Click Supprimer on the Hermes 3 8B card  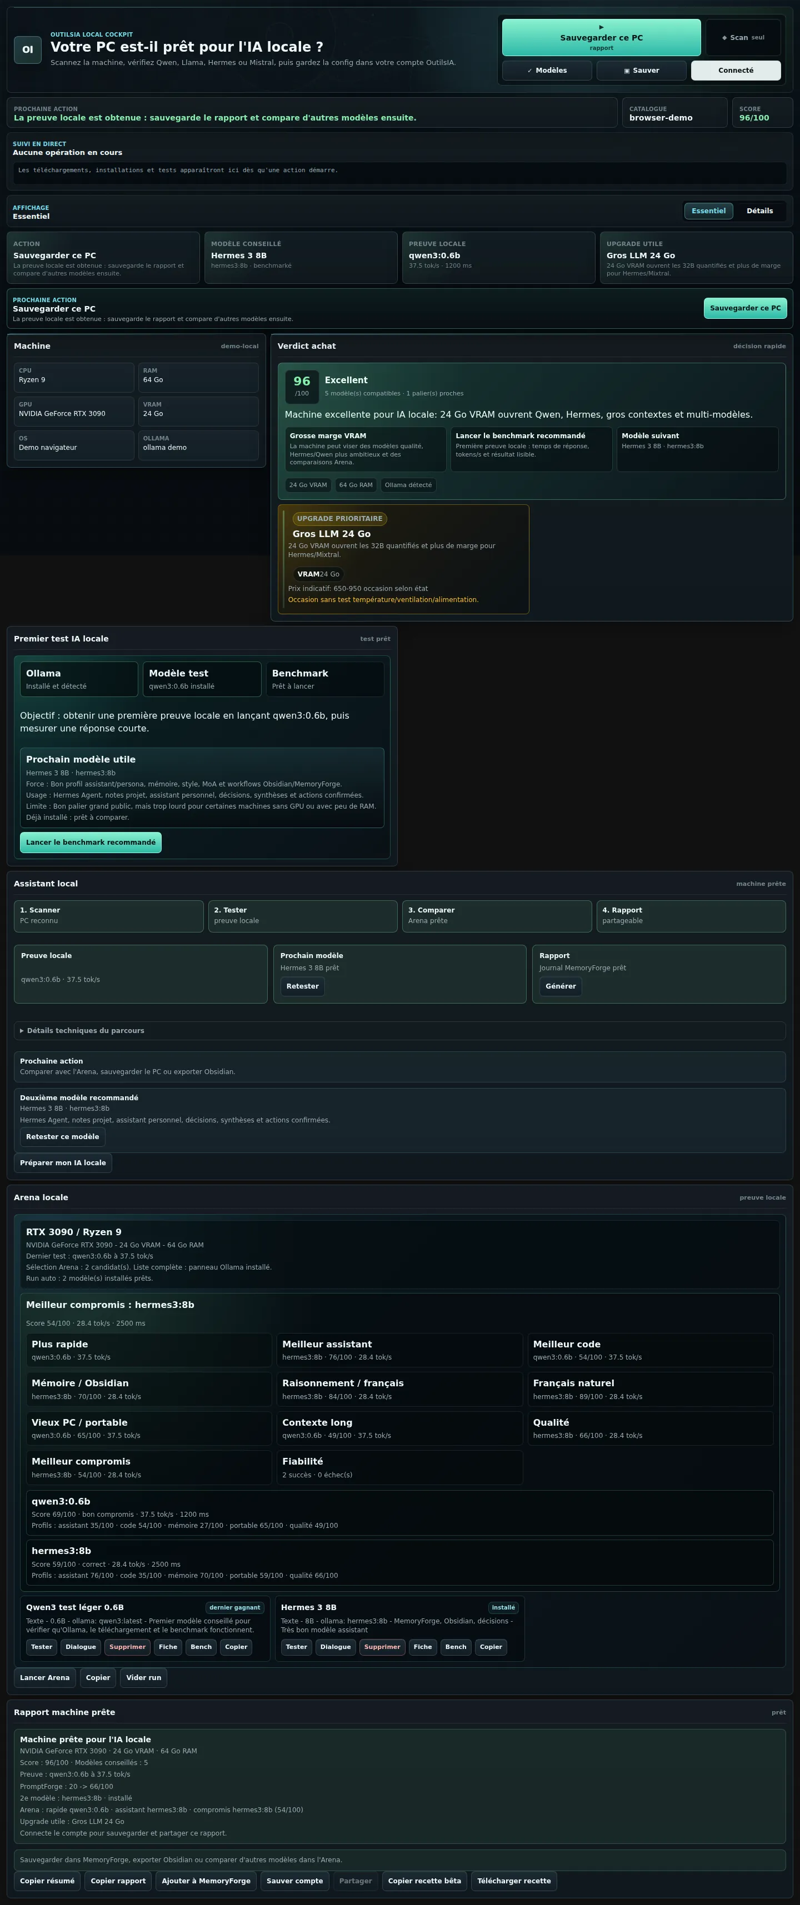coord(382,1647)
